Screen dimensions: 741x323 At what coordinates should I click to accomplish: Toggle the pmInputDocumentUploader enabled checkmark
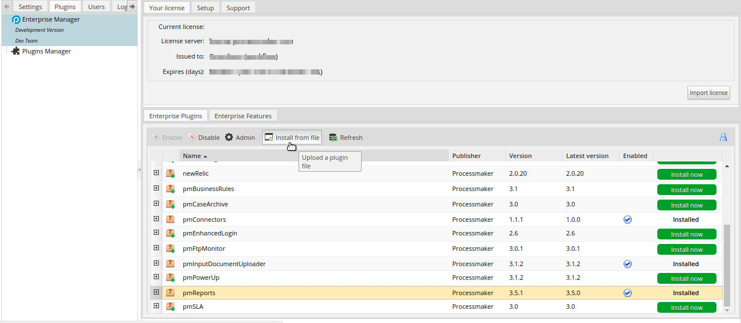pos(628,264)
